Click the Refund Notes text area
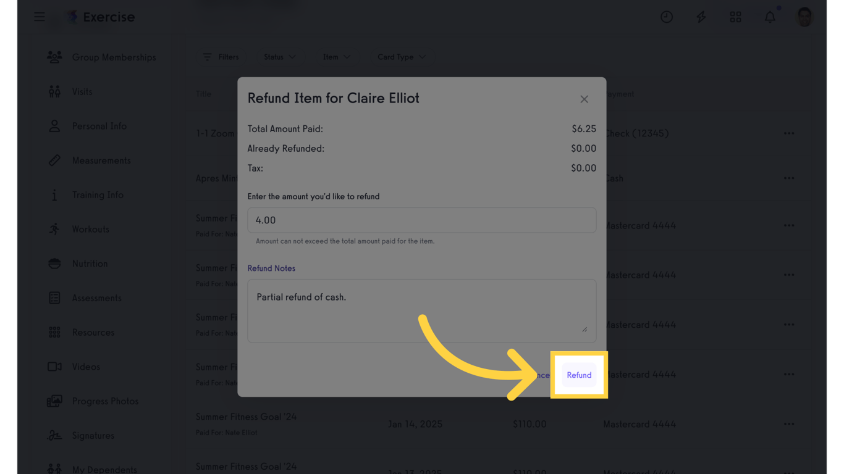Image resolution: width=844 pixels, height=474 pixels. [421, 310]
